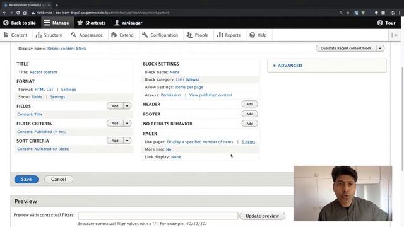Reload the page with refresh icon
This screenshot has width=404, height=227.
tap(18, 13)
